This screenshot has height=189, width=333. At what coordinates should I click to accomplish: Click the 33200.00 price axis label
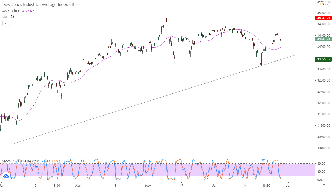pos(323,69)
